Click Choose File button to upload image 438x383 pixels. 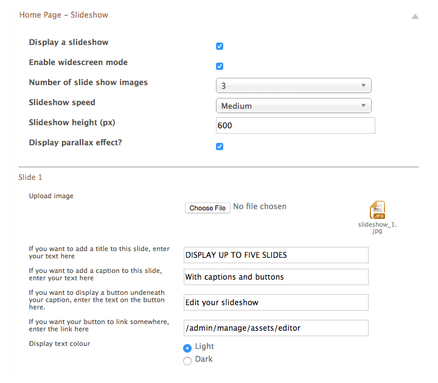click(x=207, y=208)
